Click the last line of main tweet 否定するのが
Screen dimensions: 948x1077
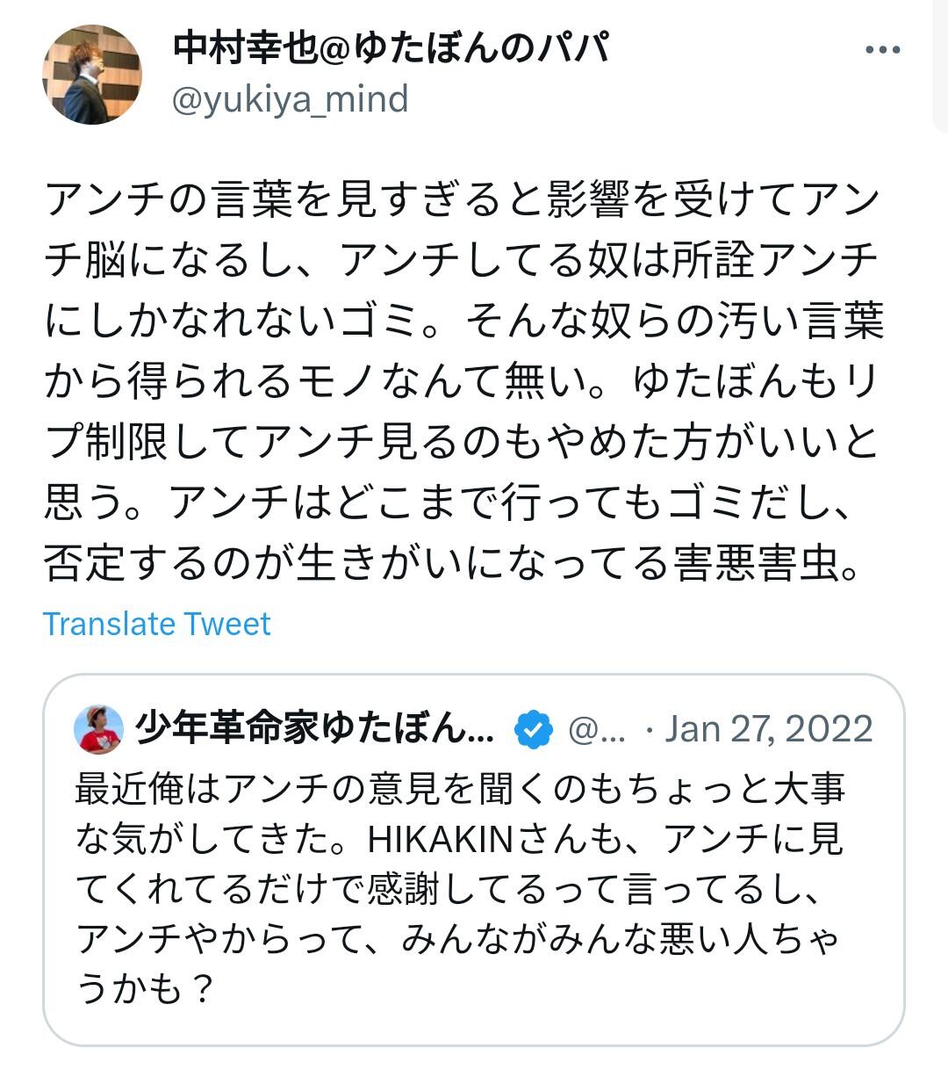[x=453, y=563]
